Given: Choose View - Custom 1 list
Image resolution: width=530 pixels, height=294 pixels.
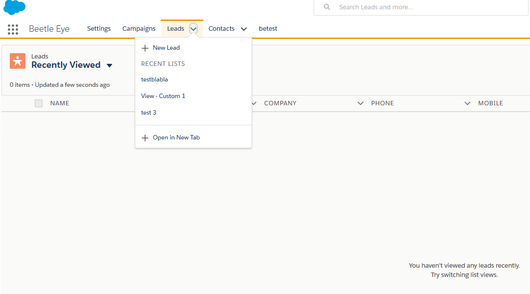Looking at the screenshot, I should (163, 96).
